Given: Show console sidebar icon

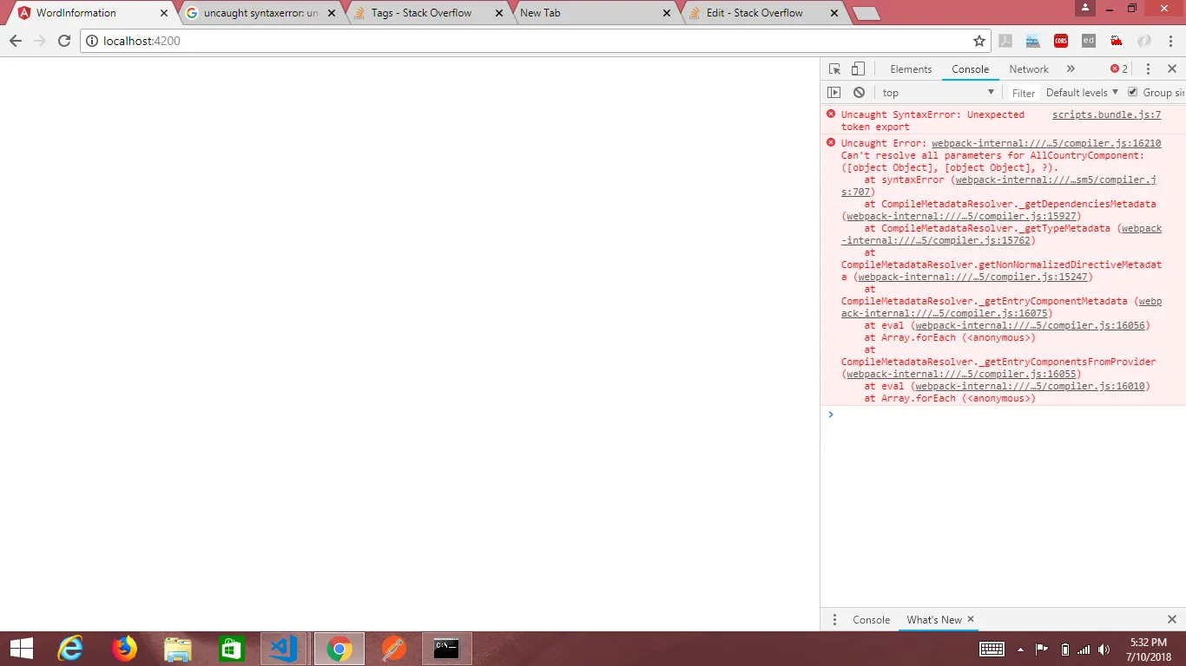Looking at the screenshot, I should click(833, 93).
